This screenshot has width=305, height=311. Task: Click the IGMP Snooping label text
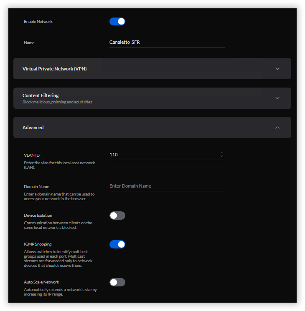pos(38,244)
